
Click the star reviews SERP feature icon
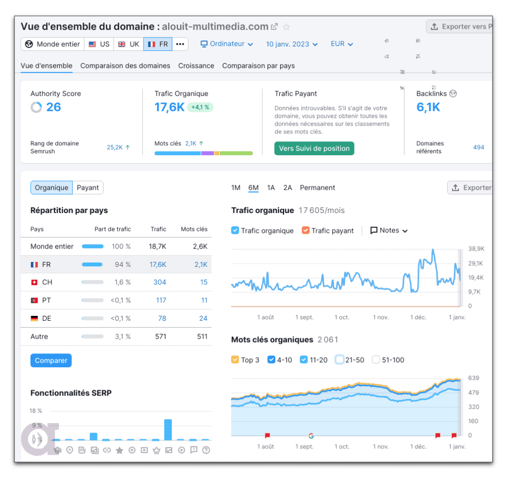point(119,450)
